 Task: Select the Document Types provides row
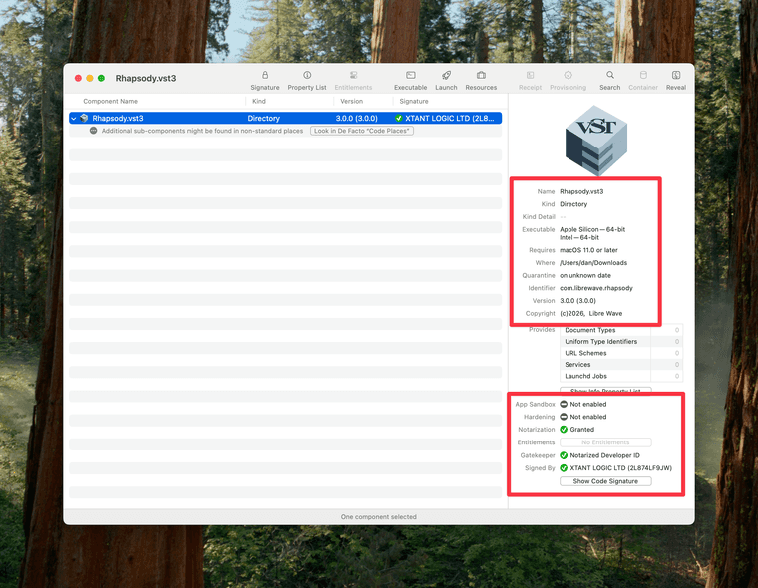621,330
